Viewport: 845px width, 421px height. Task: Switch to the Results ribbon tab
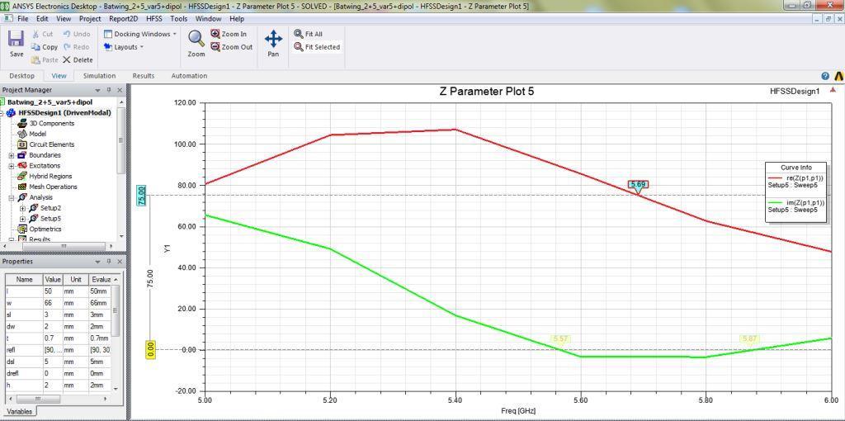[144, 76]
